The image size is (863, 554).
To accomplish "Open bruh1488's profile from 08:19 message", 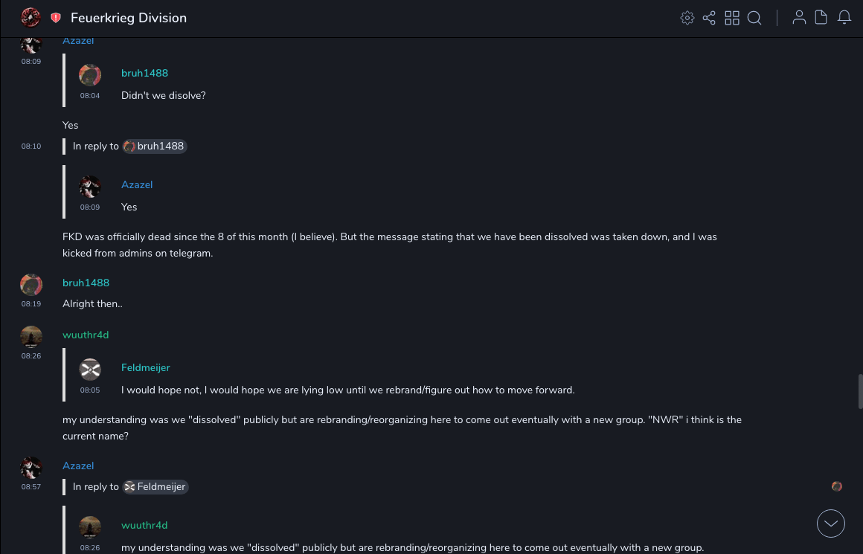I will pos(86,283).
